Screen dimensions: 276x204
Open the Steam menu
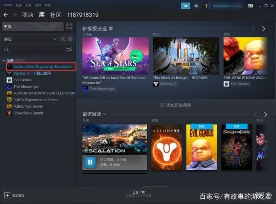[x=8, y=5]
